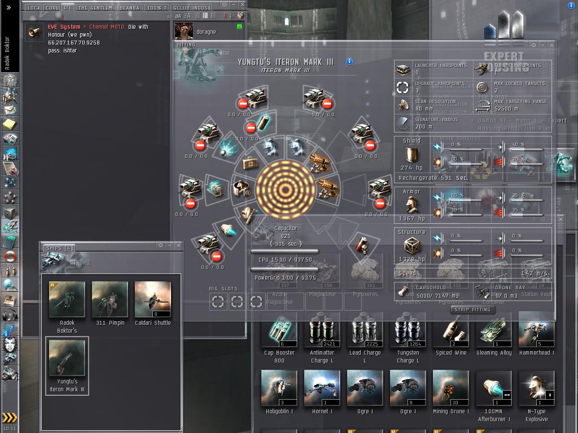This screenshot has width=578, height=433.
Task: Select the SHIPS [4] window tab
Action: pos(59,248)
